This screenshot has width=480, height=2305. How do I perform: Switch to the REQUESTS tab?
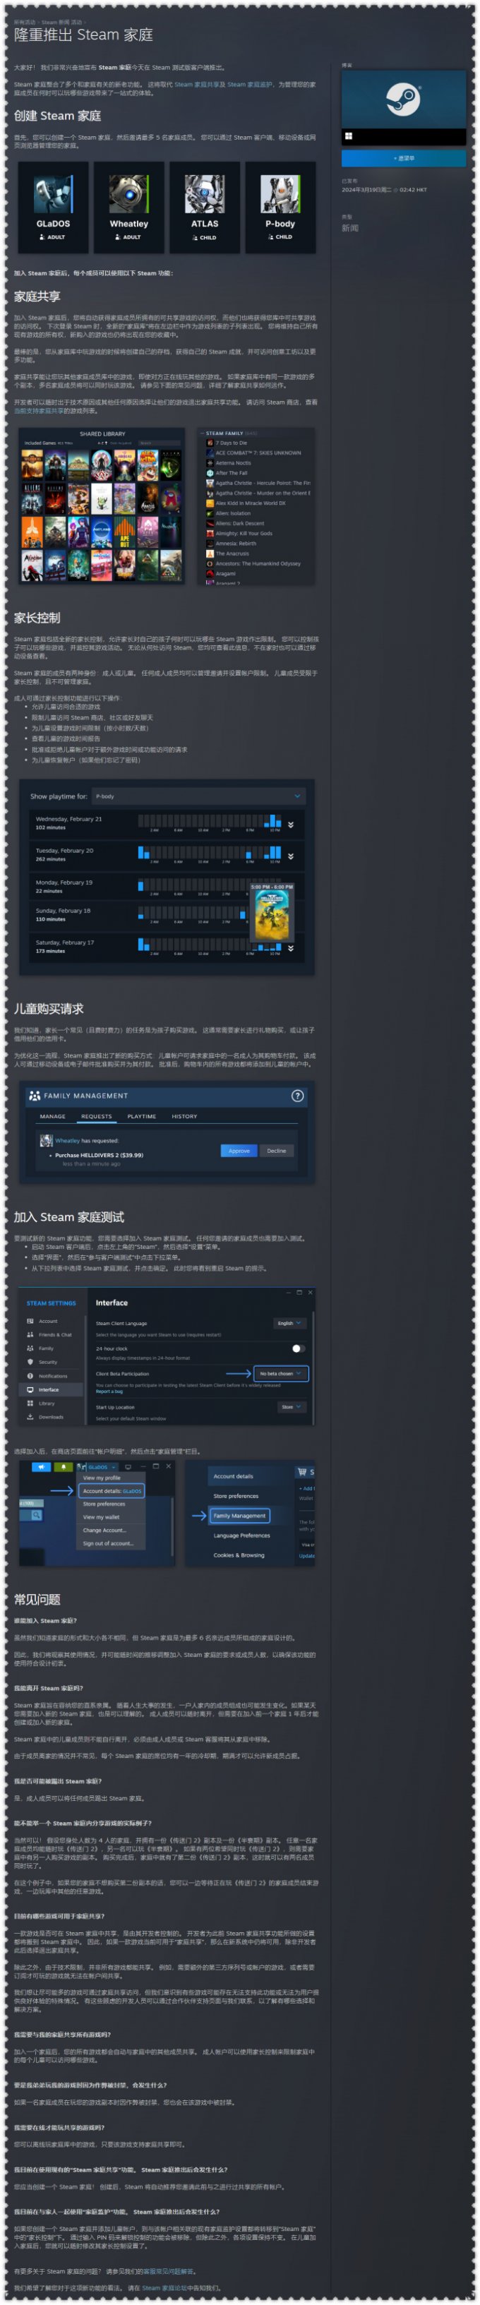[x=97, y=1117]
